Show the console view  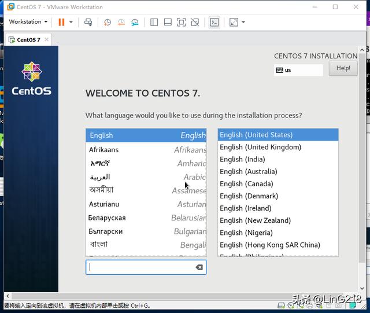214,22
